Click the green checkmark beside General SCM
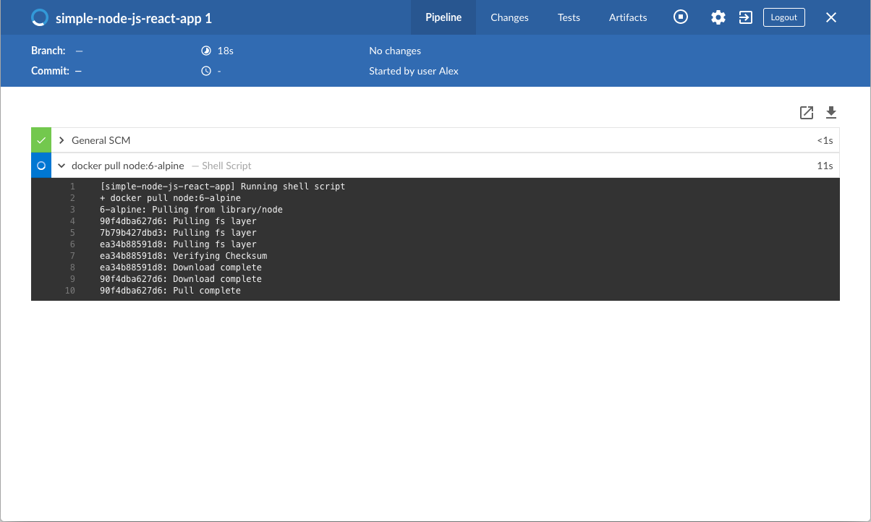 point(41,140)
